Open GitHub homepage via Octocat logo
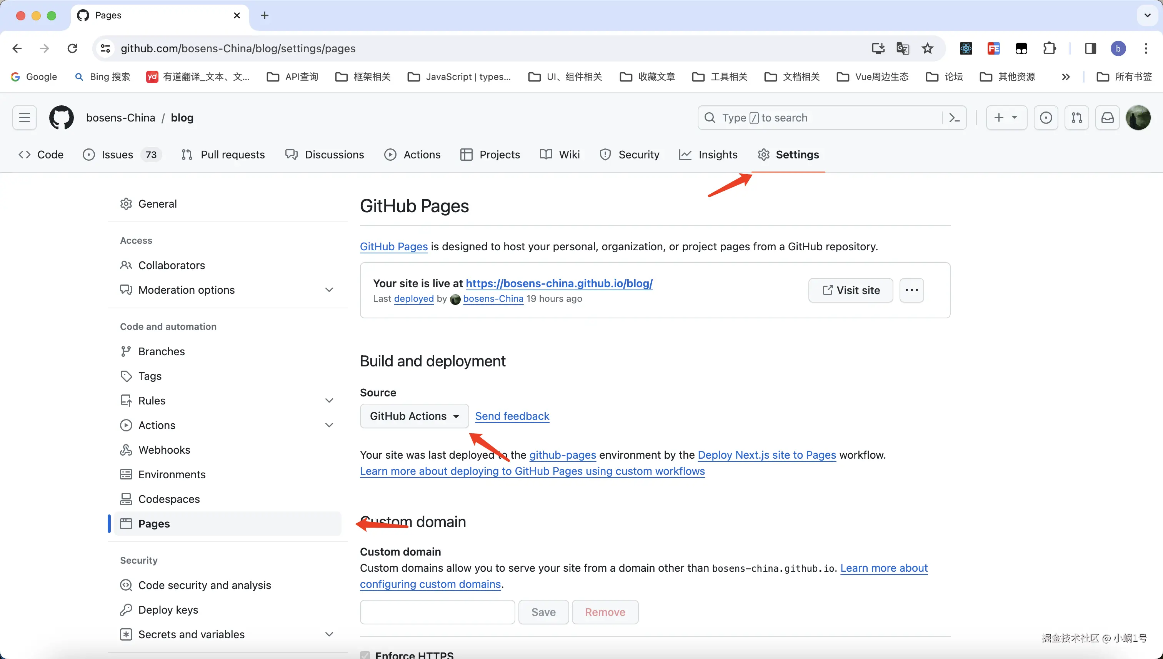The height and width of the screenshot is (659, 1163). click(x=61, y=118)
